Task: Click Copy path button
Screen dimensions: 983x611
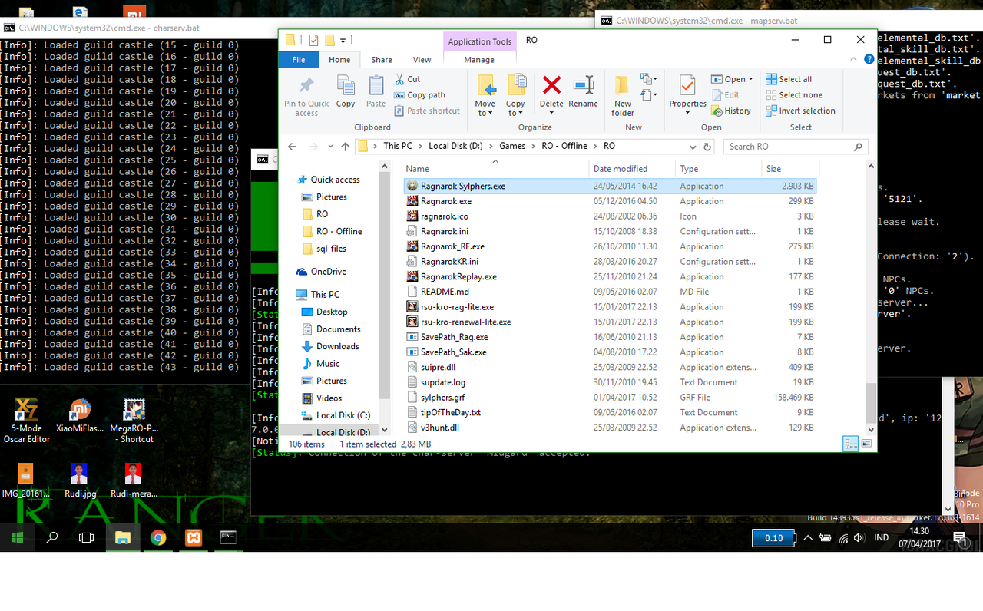Action: (420, 95)
